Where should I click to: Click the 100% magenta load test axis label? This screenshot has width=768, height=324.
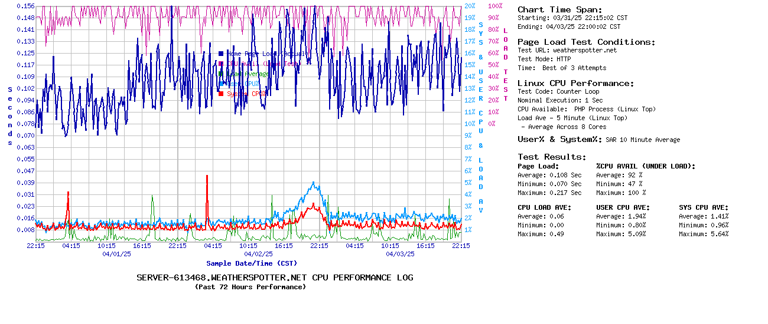click(x=494, y=6)
